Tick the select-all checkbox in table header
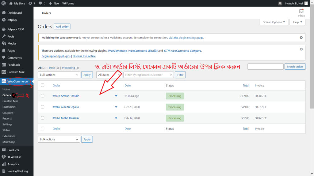The image size is (314, 176). click(42, 86)
